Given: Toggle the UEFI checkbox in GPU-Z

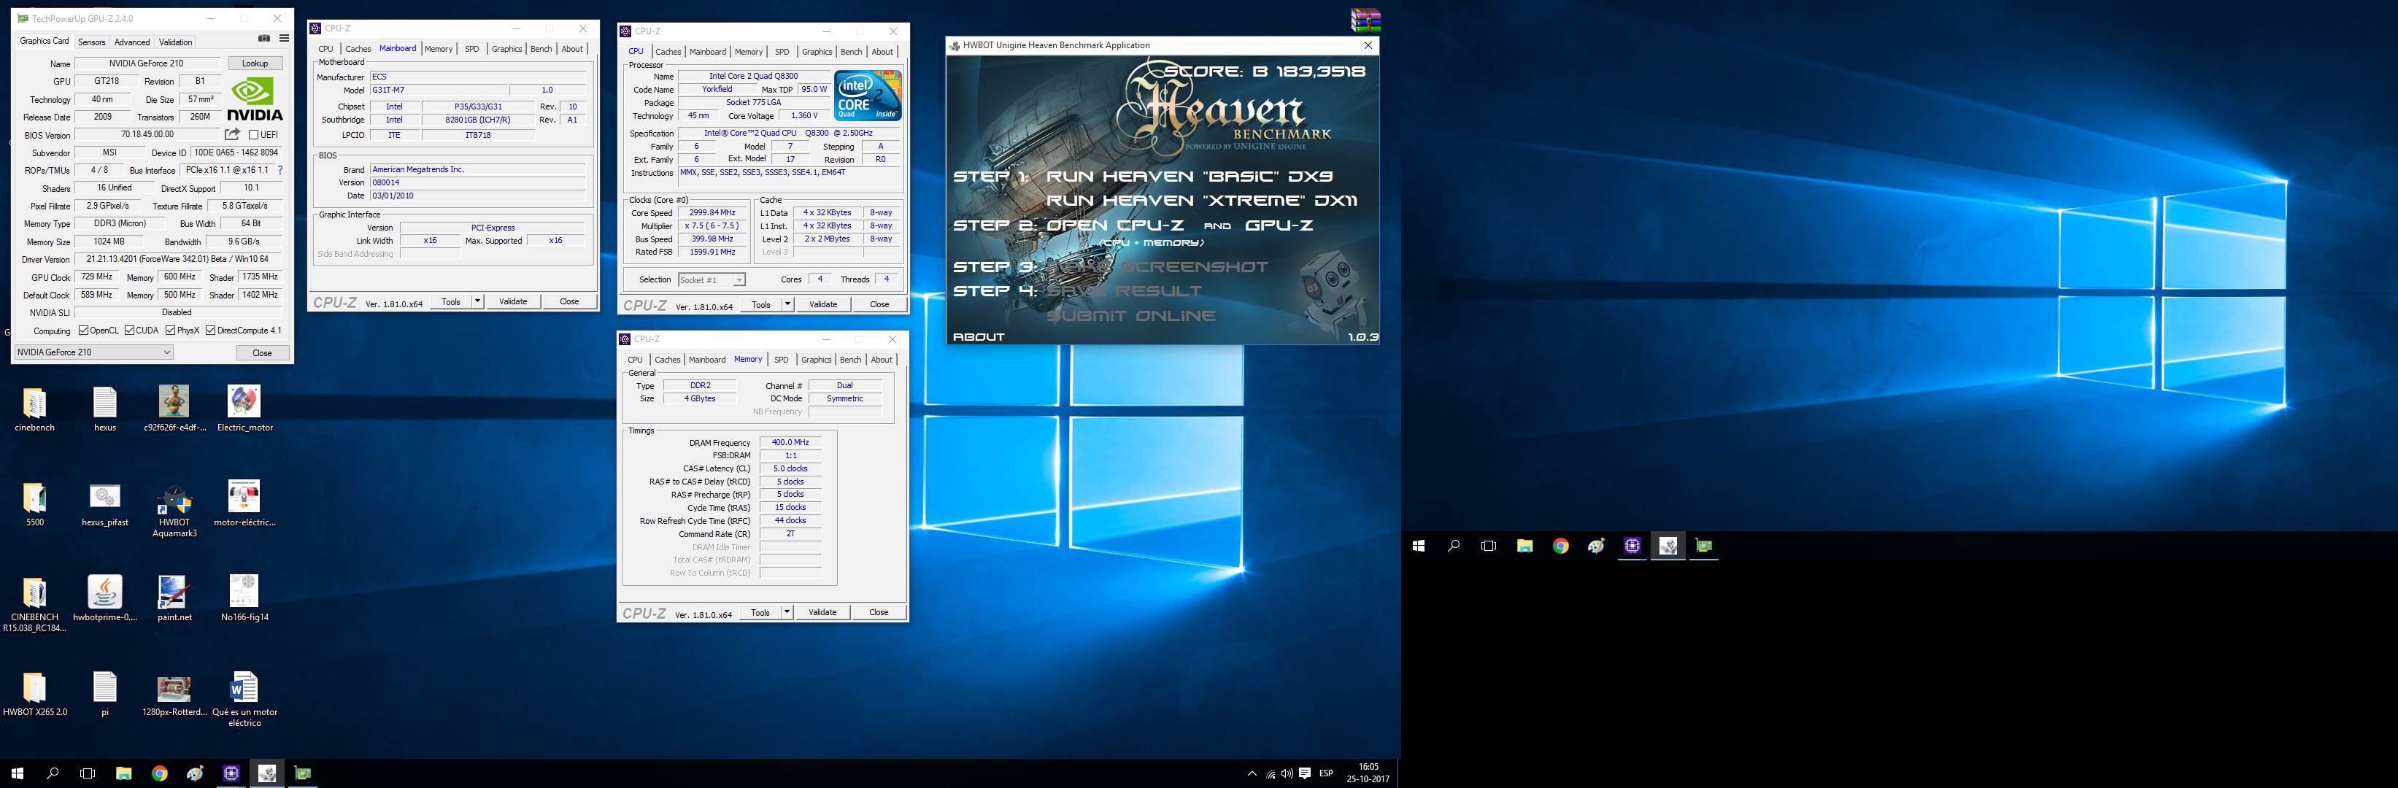Looking at the screenshot, I should point(253,135).
